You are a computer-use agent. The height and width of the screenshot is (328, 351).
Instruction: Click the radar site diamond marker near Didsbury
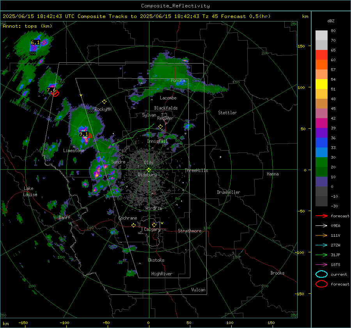(x=149, y=170)
